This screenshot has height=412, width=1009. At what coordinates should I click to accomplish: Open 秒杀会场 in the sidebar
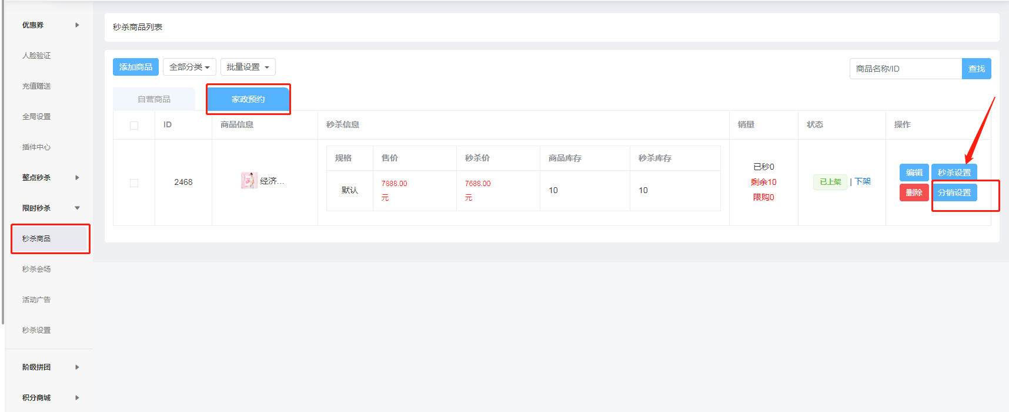pyautogui.click(x=36, y=269)
